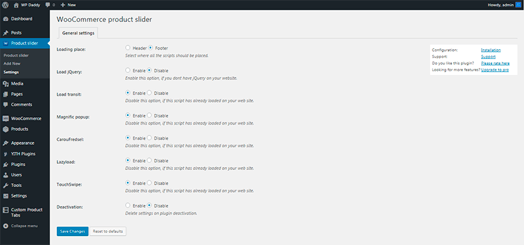Image resolution: width=524 pixels, height=245 pixels.
Task: Disable the Magnific popup option
Action: [x=149, y=115]
